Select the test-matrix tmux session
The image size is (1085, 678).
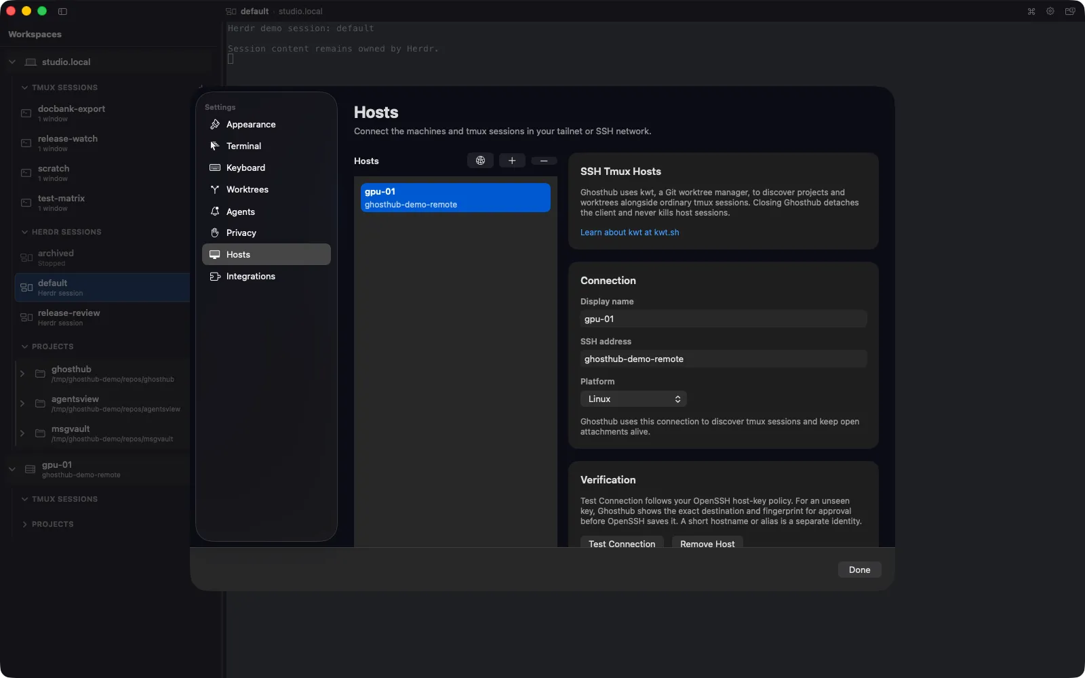[x=102, y=203]
